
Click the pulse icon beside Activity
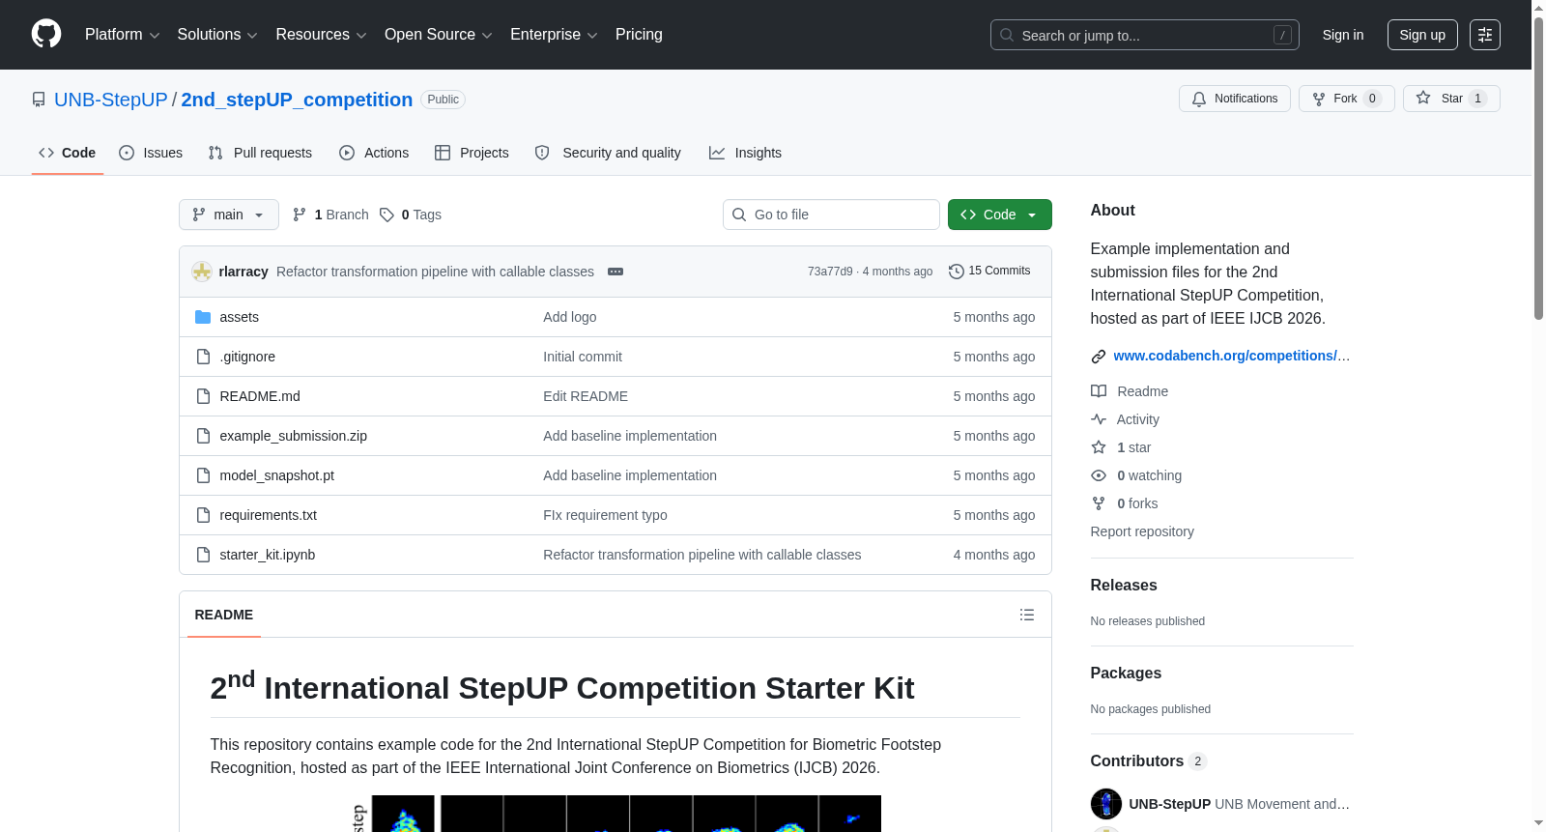tap(1099, 419)
